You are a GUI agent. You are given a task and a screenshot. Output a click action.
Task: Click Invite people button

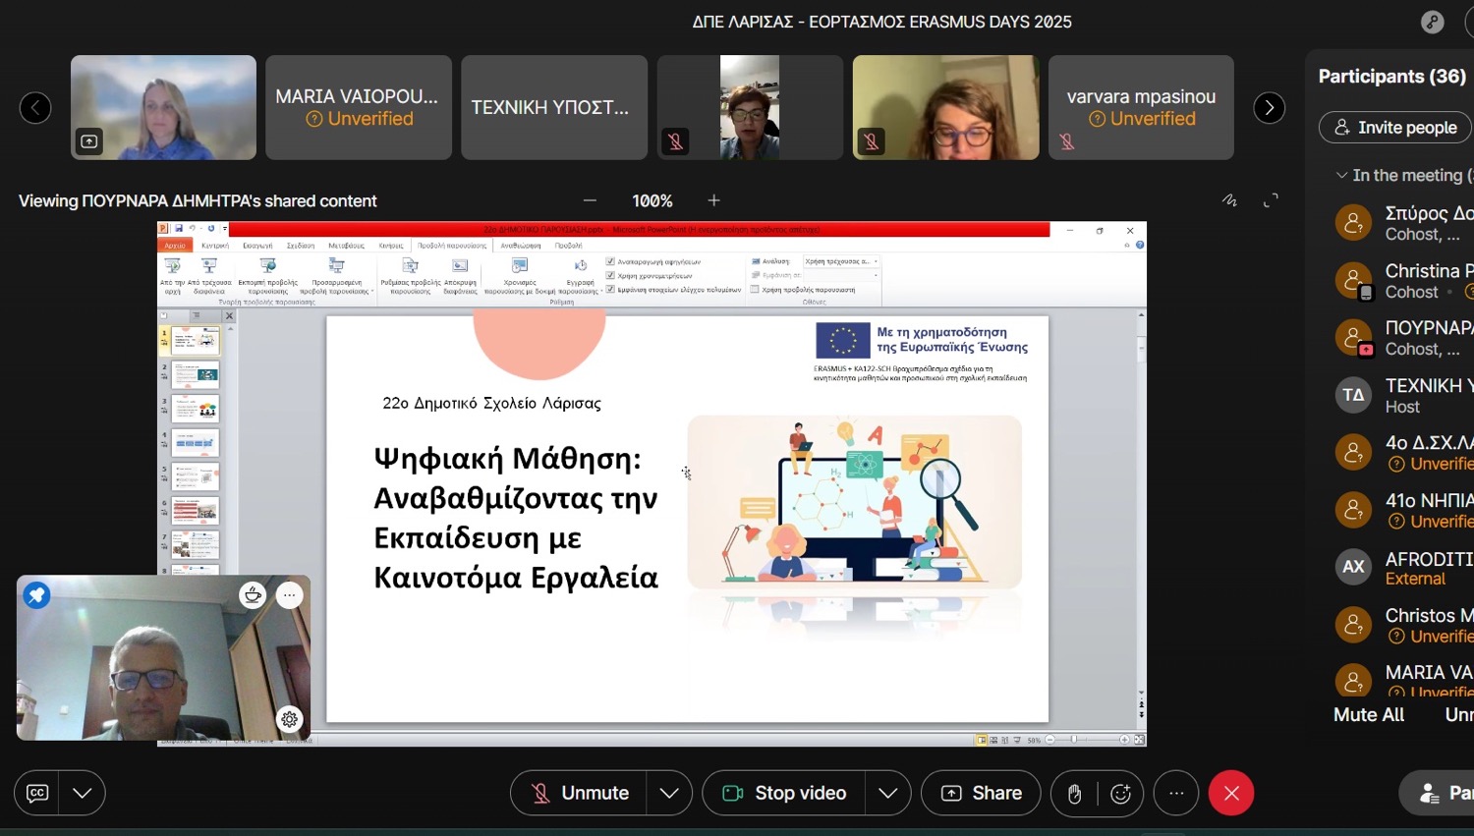(x=1394, y=128)
